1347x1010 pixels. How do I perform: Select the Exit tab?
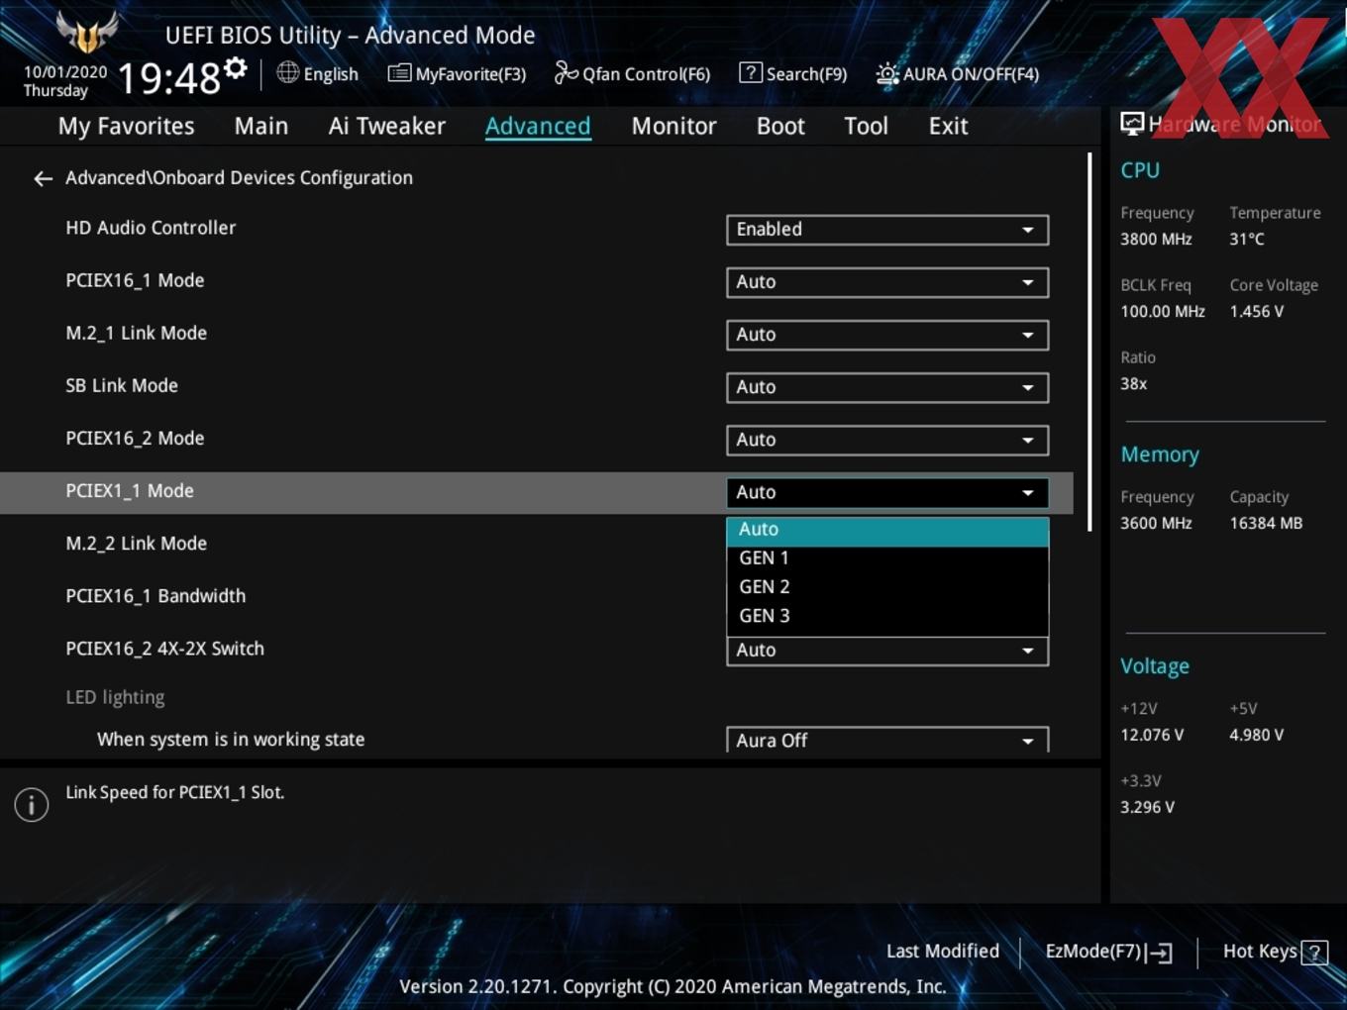click(948, 126)
